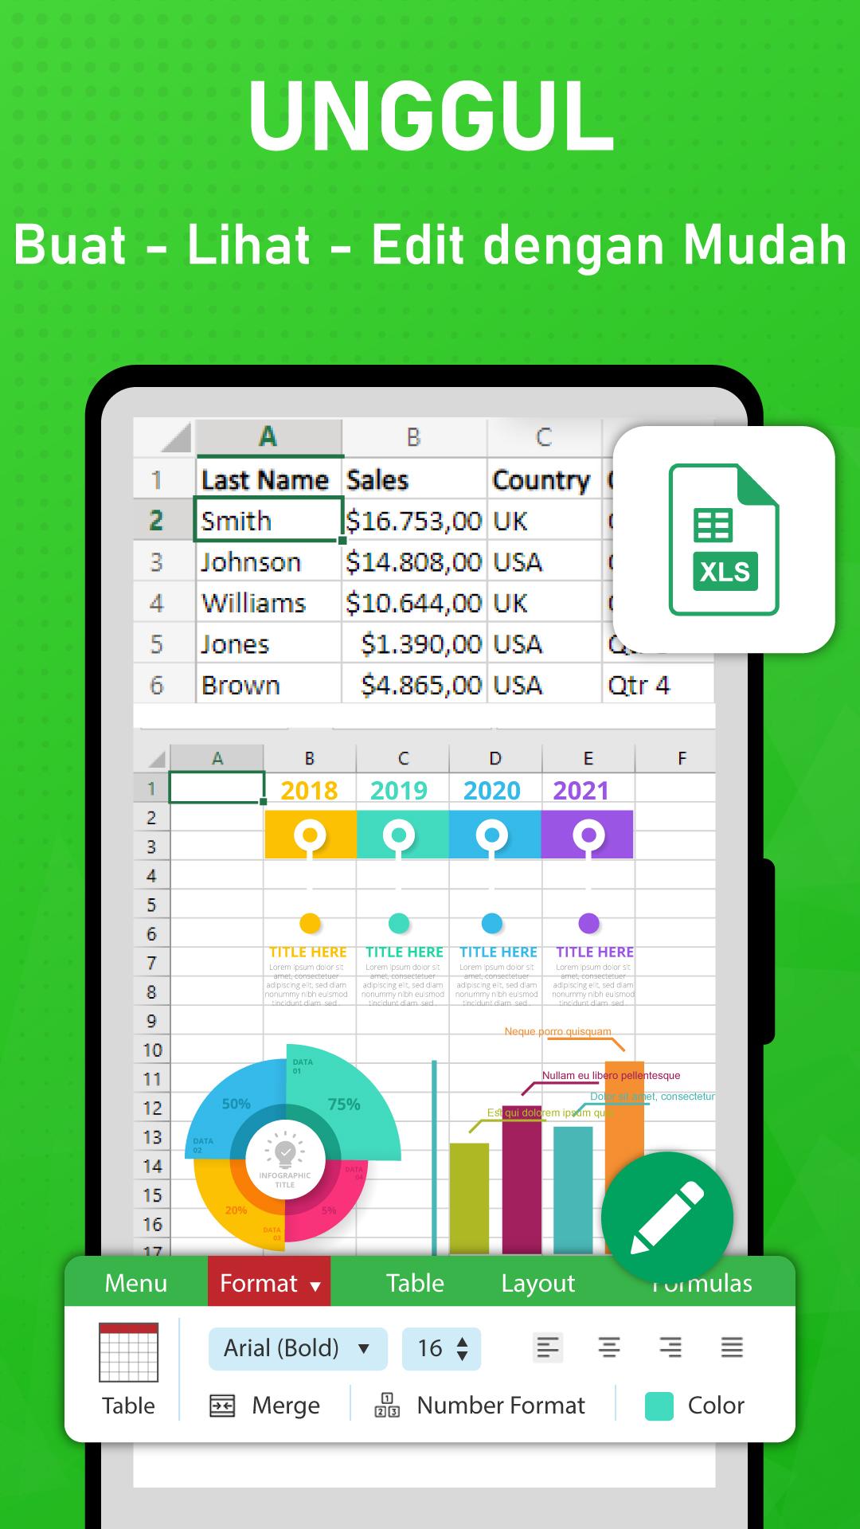860x1529 pixels.
Task: Select the $10.644,00 sales cell
Action: click(415, 603)
